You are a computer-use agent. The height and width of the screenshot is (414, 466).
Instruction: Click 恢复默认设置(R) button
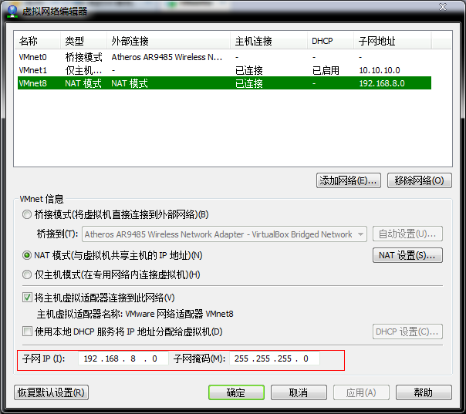51,392
